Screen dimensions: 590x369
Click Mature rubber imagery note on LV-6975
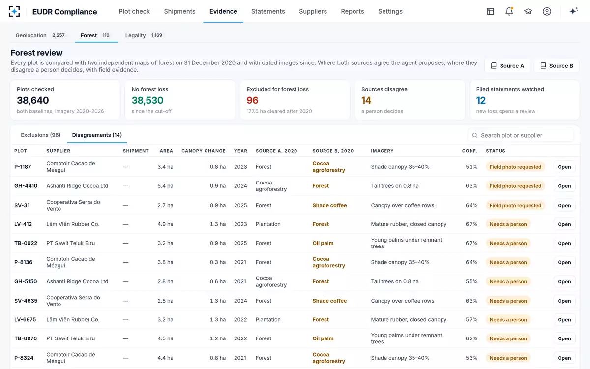click(x=409, y=319)
